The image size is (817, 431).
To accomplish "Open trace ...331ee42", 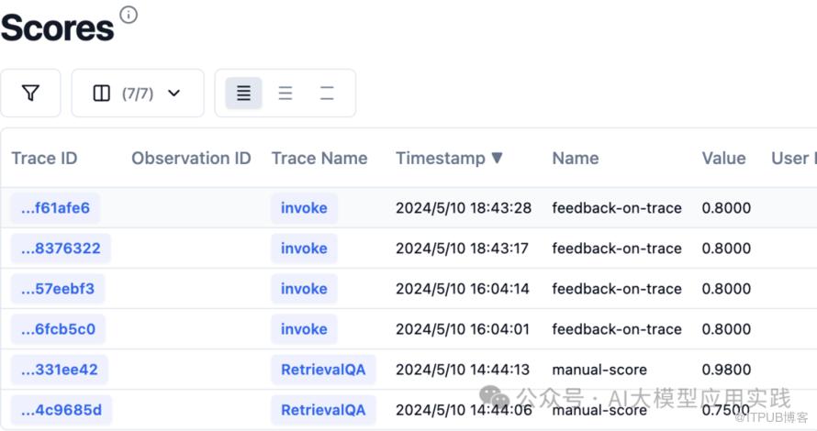I will point(59,370).
